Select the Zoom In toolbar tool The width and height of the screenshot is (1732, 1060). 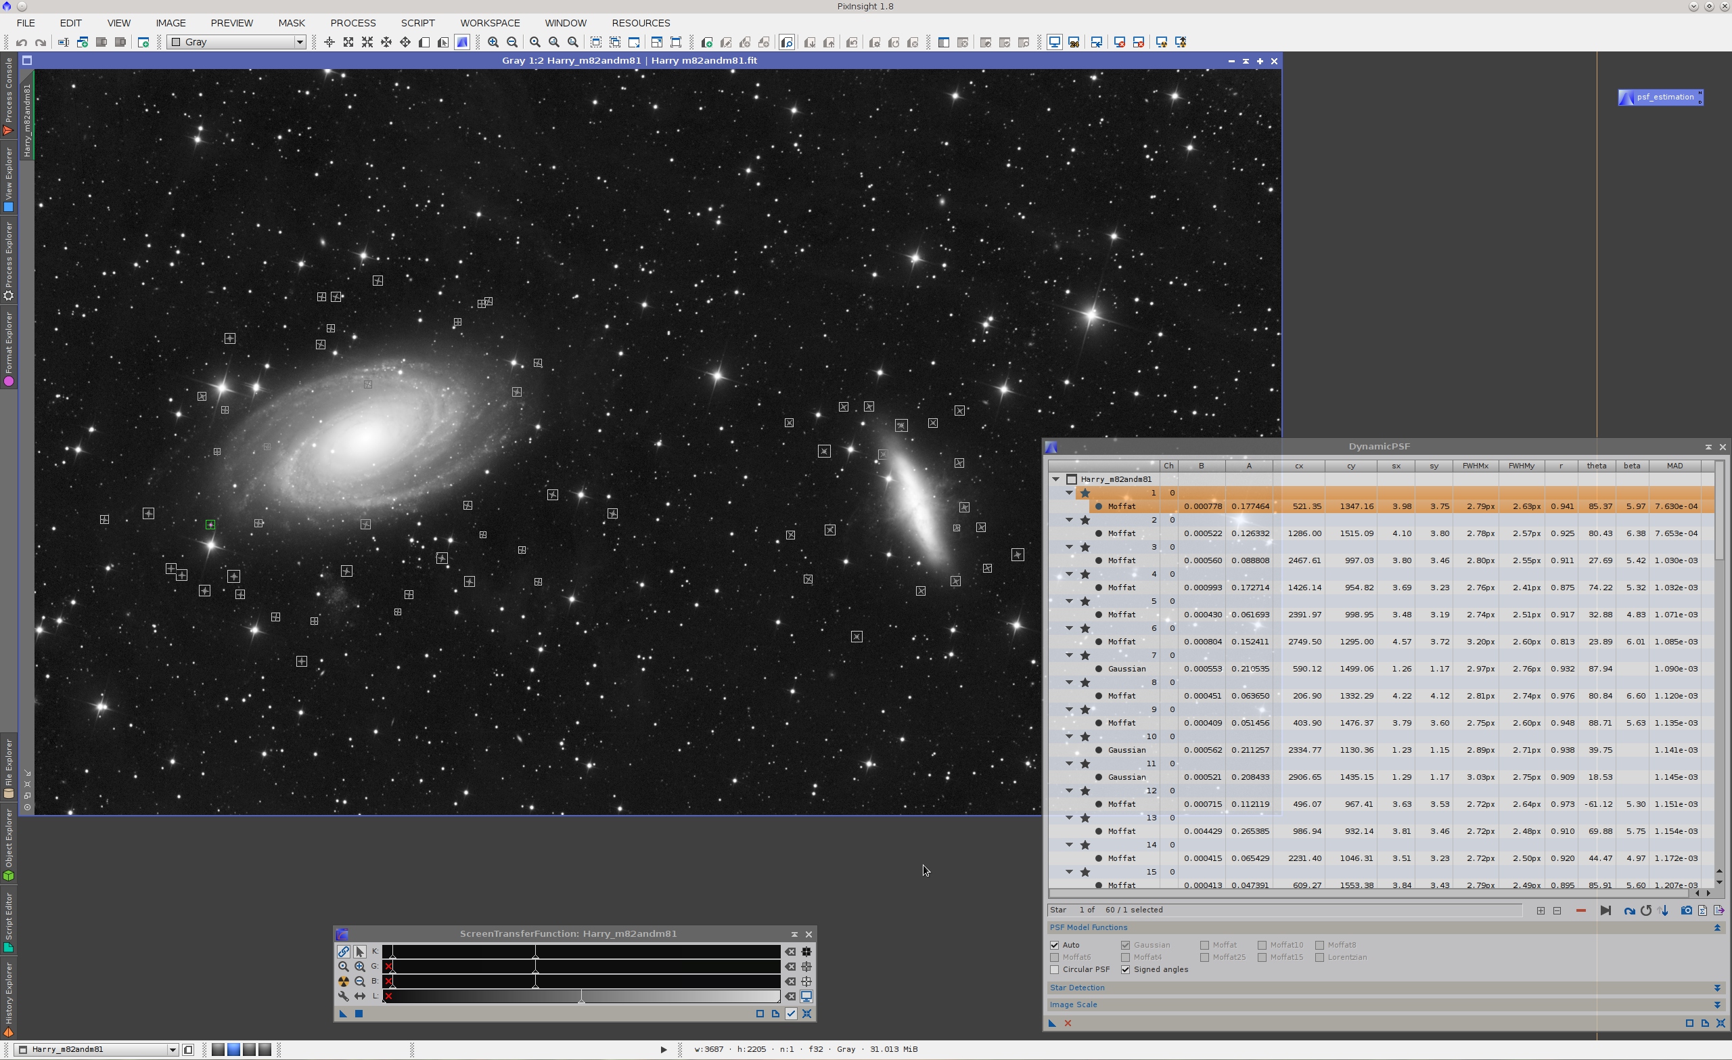[494, 42]
